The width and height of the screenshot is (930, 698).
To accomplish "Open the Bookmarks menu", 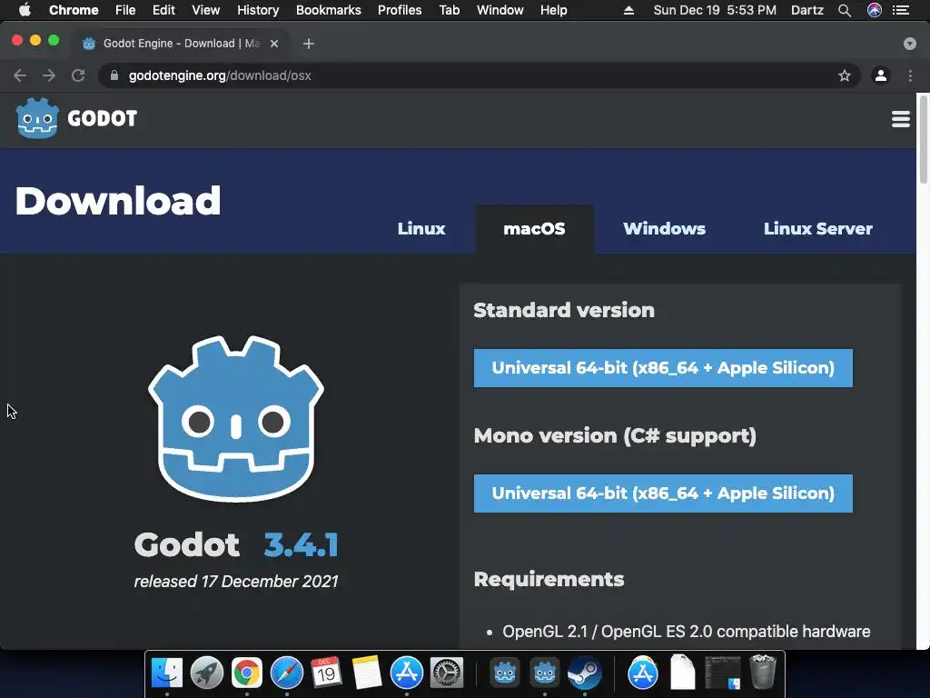I will pos(329,10).
